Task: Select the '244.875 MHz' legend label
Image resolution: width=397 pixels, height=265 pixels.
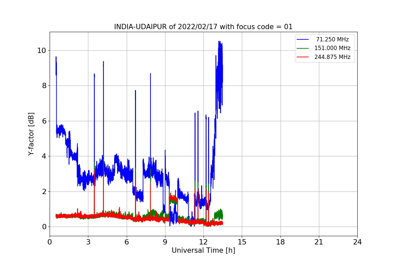Action: point(332,57)
